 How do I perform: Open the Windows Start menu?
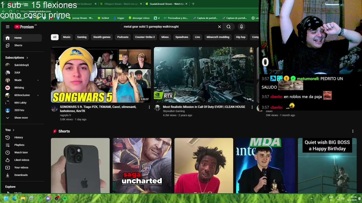[6, 198]
